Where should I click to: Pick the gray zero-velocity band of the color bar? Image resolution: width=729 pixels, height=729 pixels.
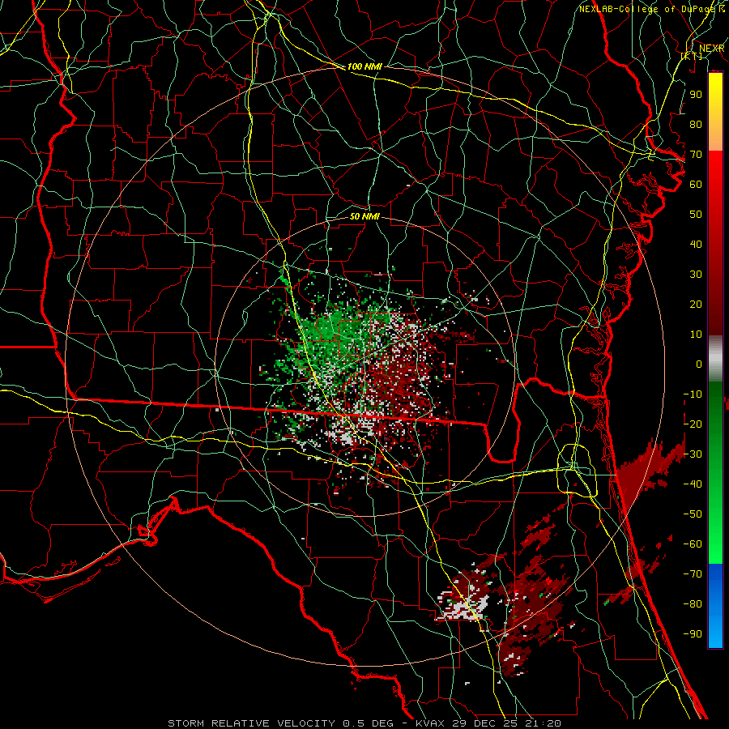pyautogui.click(x=715, y=358)
